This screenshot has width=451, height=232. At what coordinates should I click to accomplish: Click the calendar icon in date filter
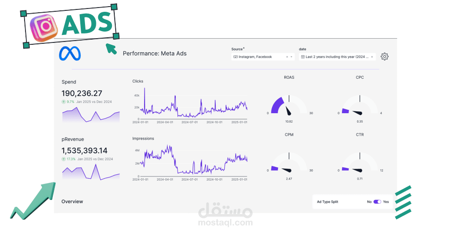(x=303, y=57)
